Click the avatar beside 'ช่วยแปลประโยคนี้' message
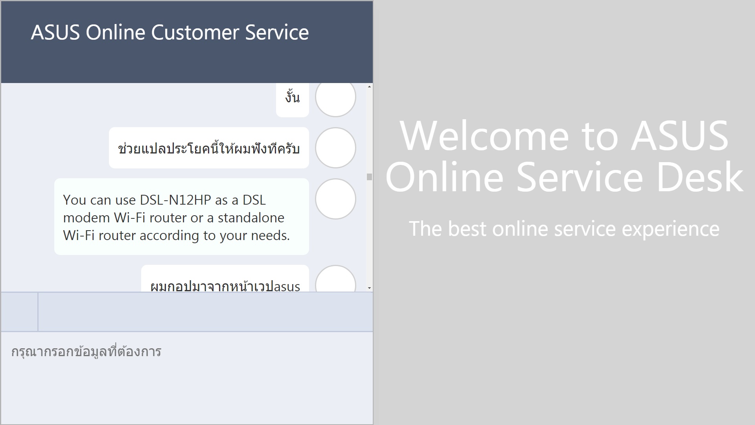755x425 pixels. (335, 148)
